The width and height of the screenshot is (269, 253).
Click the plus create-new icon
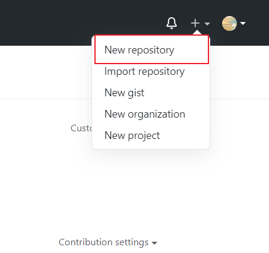(x=195, y=23)
